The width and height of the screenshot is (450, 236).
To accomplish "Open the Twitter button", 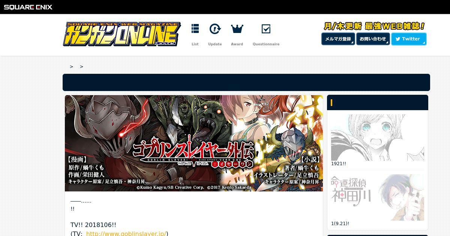I will pos(409,39).
